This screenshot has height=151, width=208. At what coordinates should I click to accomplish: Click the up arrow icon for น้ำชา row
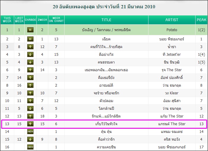[x=30, y=47]
